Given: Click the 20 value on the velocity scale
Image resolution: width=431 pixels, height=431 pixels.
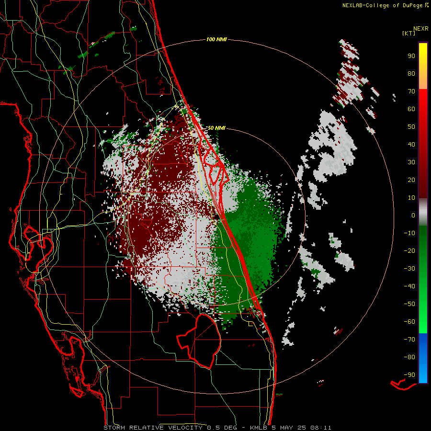Looking at the screenshot, I should click(411, 180).
